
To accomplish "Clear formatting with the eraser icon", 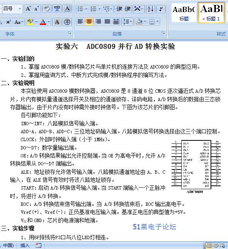I will click(x=47, y=9).
